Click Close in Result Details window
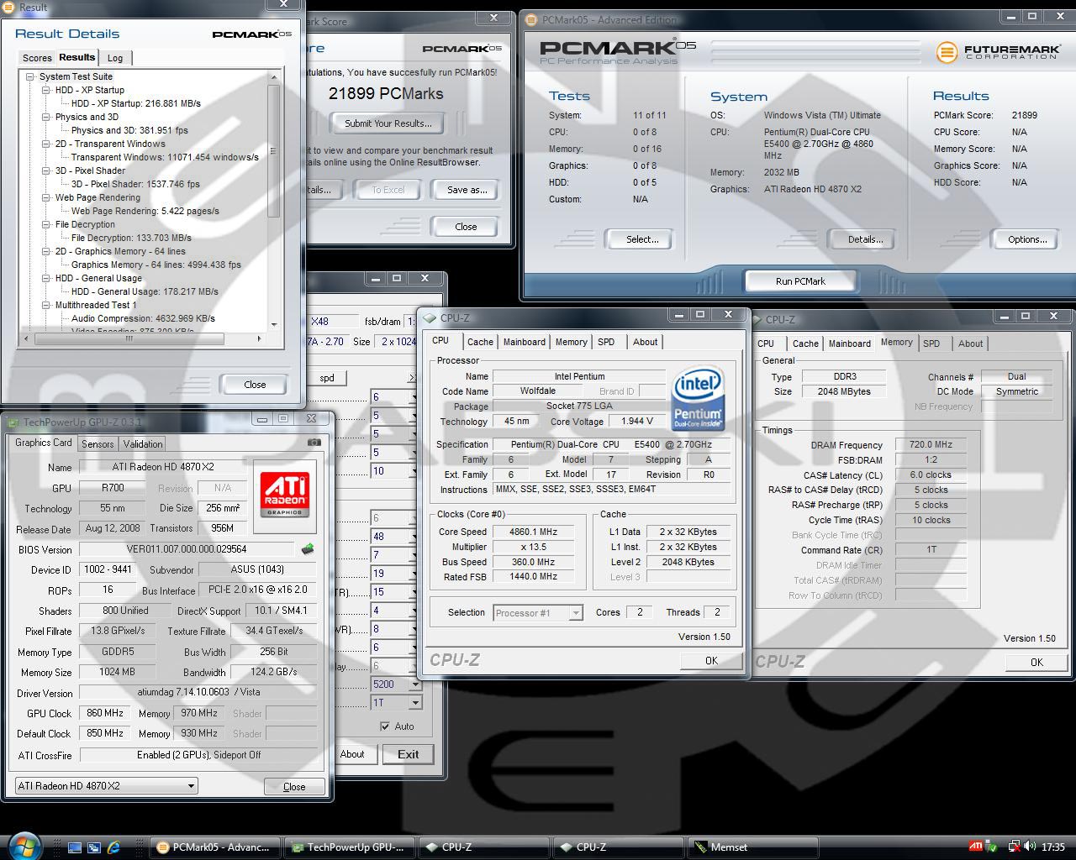Screen dimensions: 1076x860 255,385
